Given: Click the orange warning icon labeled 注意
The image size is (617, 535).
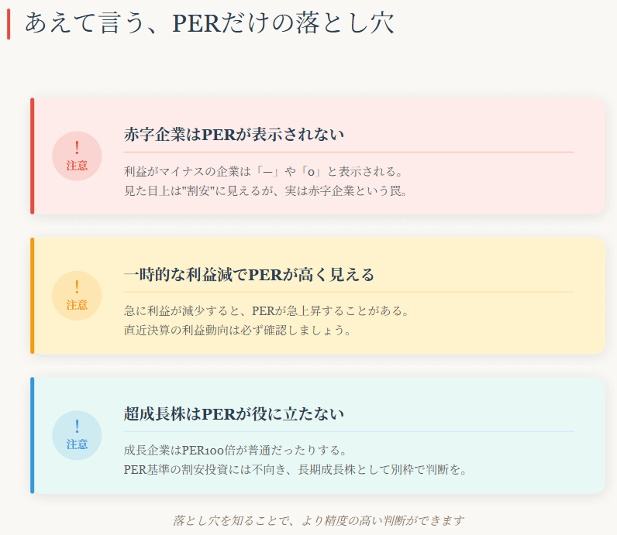Looking at the screenshot, I should (77, 295).
